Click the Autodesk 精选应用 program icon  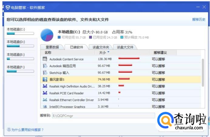[x=45, y=66]
